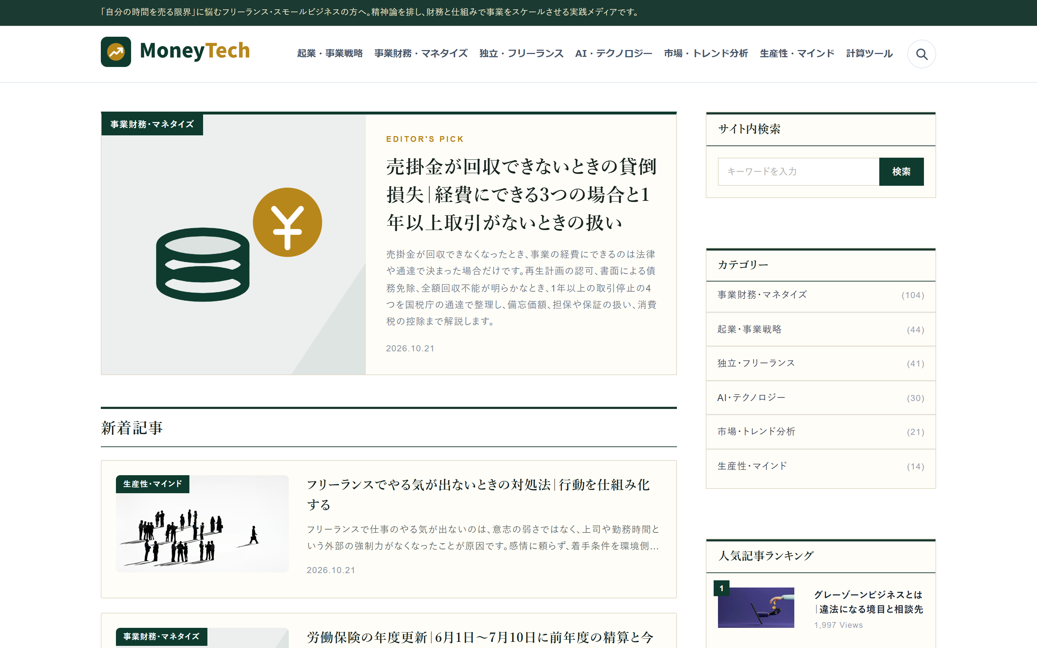Open the 労働保険の年度更新 article title
The image size is (1037, 648).
(480, 637)
